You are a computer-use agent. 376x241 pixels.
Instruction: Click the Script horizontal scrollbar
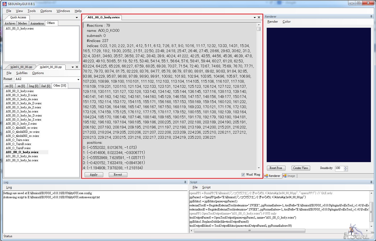point(249,231)
